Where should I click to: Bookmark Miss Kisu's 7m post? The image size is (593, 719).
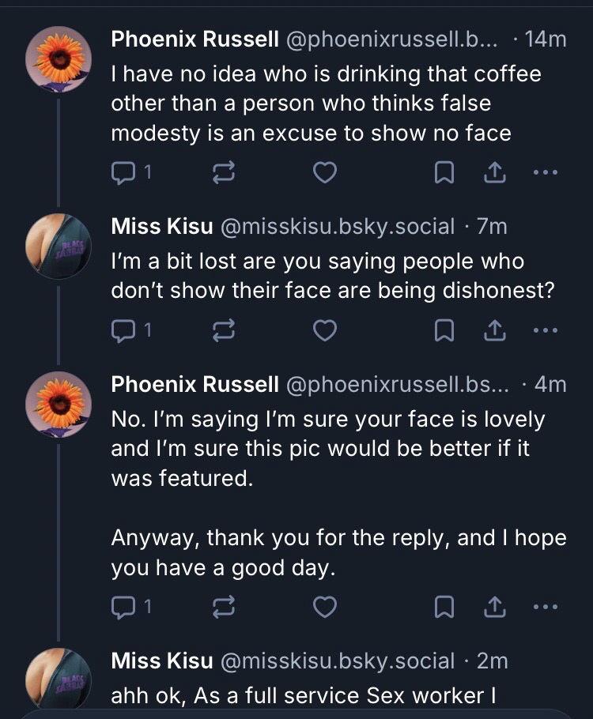[x=445, y=330]
